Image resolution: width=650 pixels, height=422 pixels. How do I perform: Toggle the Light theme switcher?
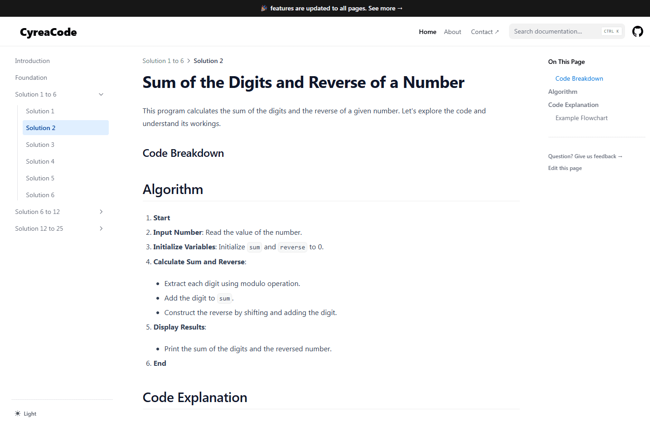coord(25,413)
